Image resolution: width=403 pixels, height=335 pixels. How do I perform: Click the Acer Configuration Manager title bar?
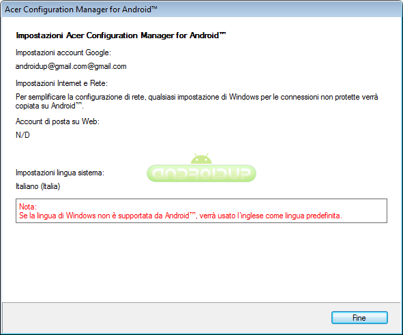coord(202,10)
